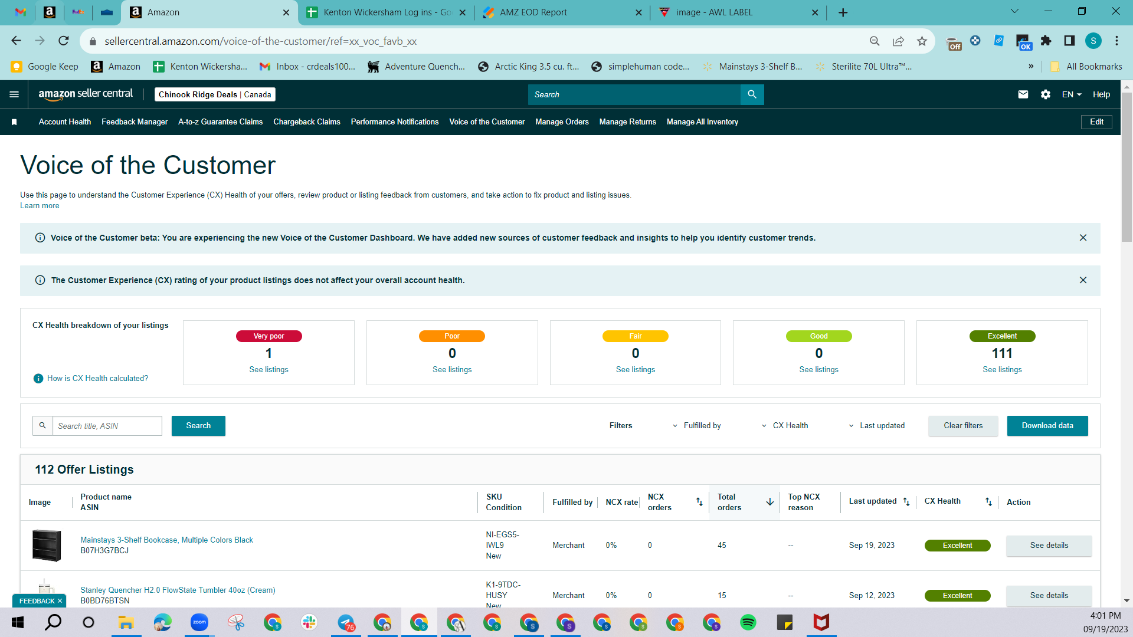Expand the Fulfilled by filter dropdown

697,426
